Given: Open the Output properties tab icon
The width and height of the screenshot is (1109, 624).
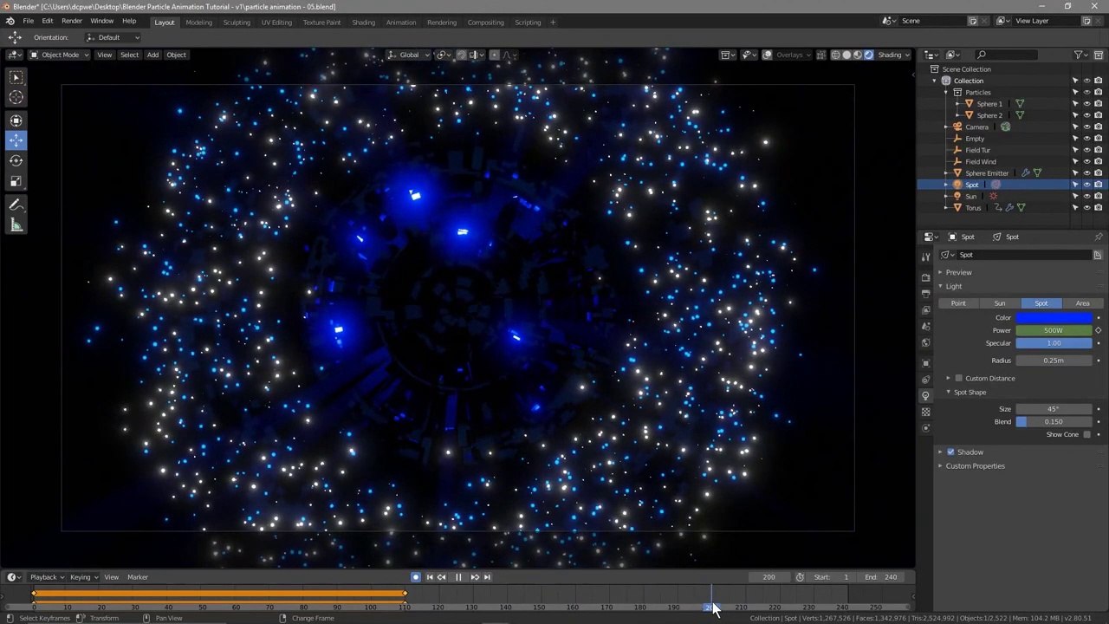Looking at the screenshot, I should [925, 293].
